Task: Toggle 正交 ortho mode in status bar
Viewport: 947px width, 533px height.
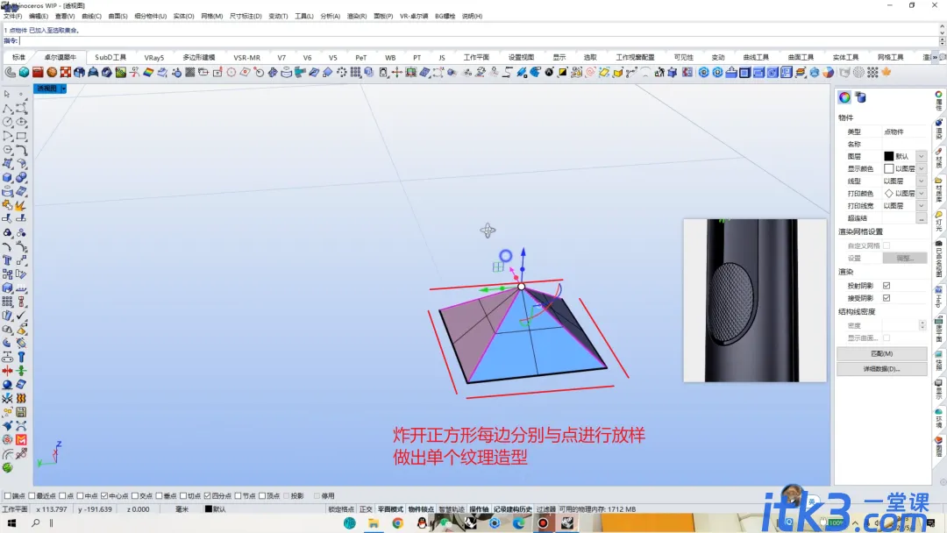Action: pyautogui.click(x=366, y=509)
